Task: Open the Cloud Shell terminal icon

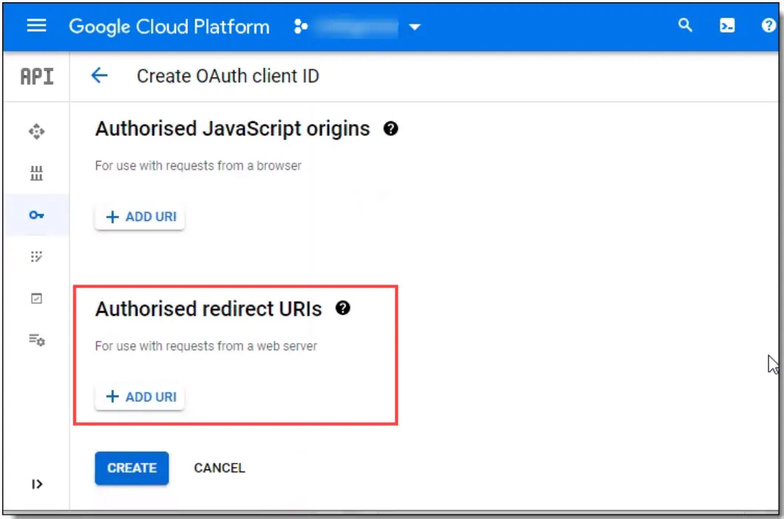Action: point(727,25)
